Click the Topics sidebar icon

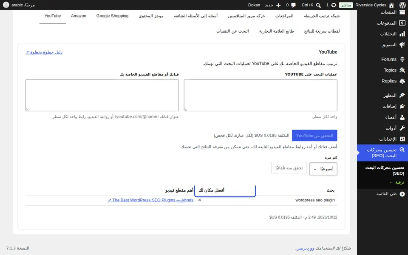click(402, 70)
